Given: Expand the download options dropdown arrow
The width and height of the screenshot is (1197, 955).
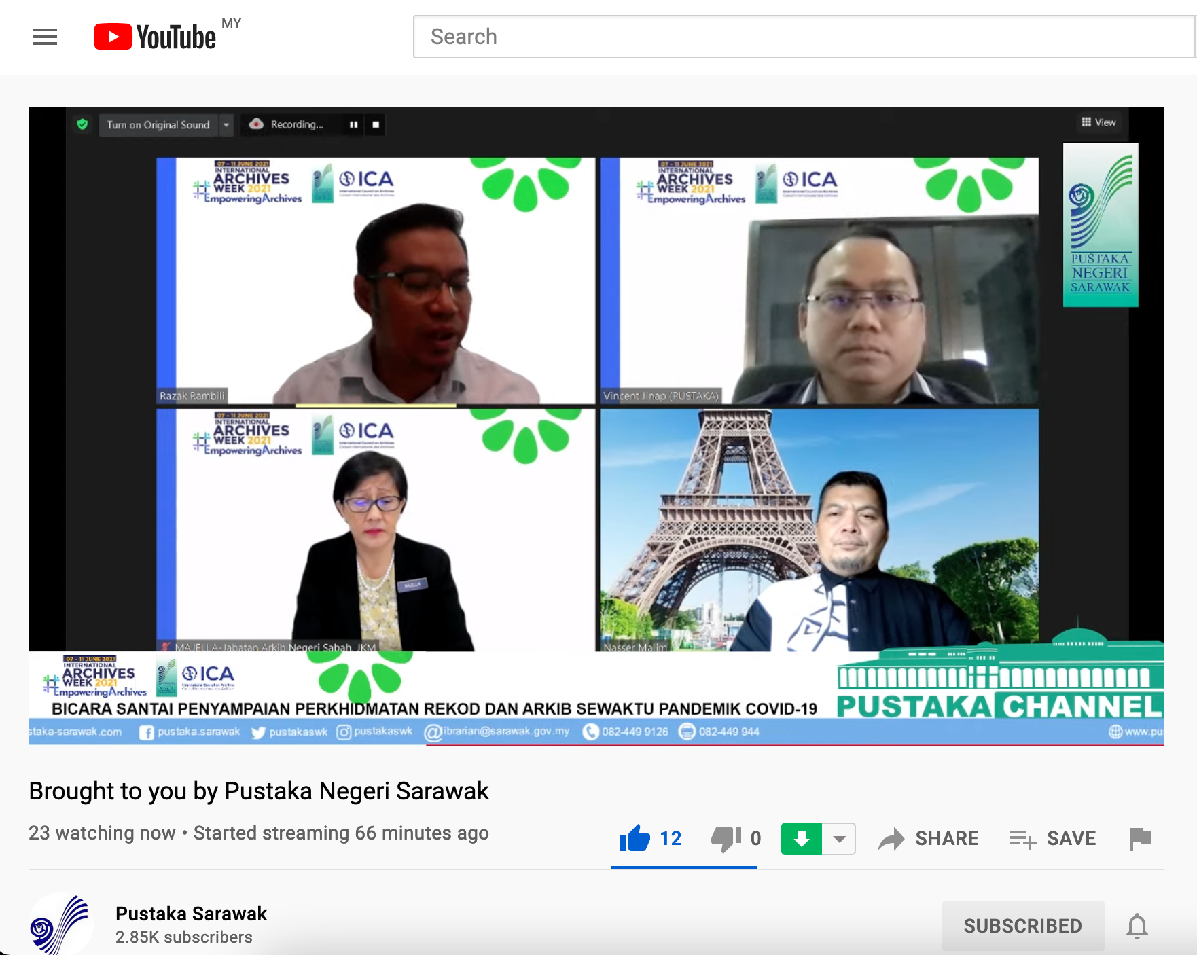Looking at the screenshot, I should (840, 838).
